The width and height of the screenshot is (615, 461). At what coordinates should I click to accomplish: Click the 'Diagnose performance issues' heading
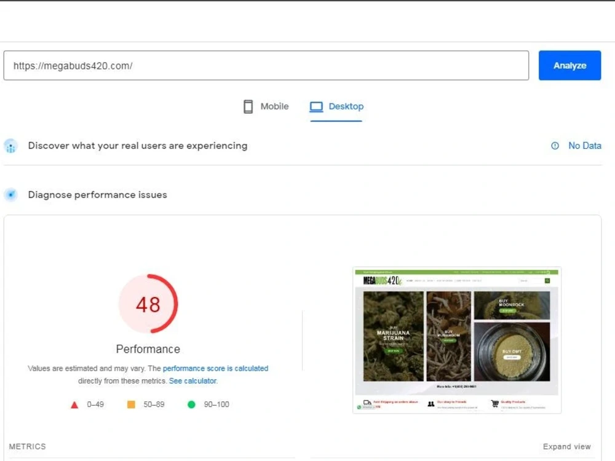click(x=98, y=195)
